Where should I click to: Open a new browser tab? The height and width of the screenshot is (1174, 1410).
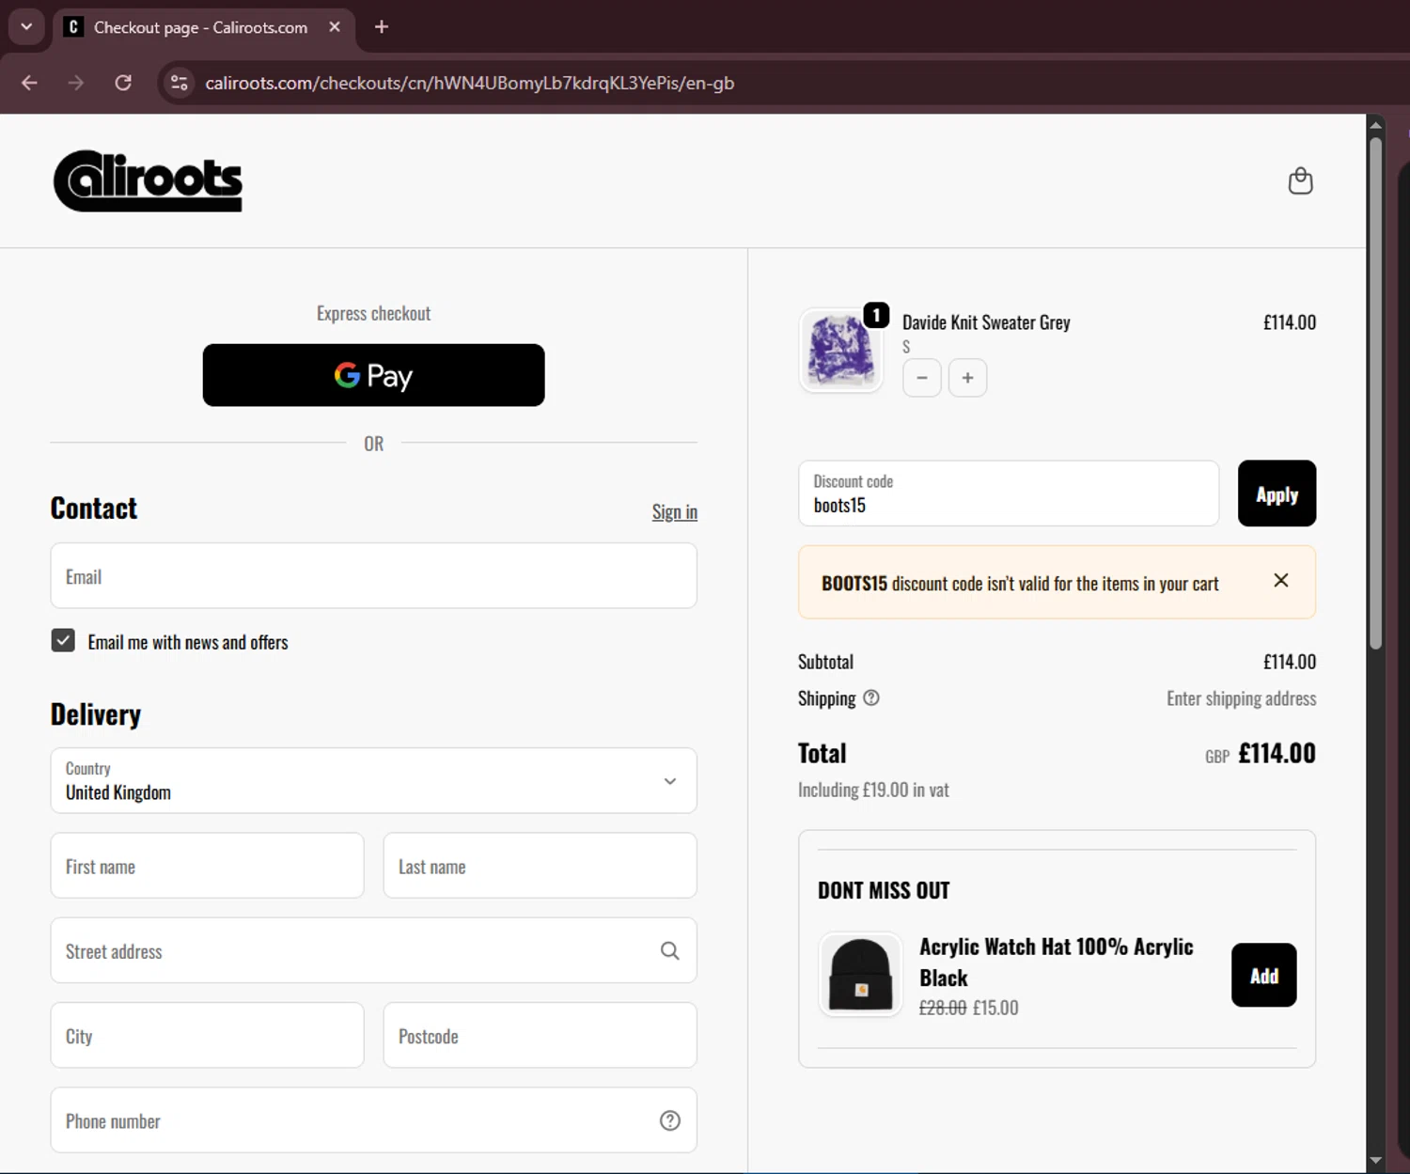pos(381,27)
